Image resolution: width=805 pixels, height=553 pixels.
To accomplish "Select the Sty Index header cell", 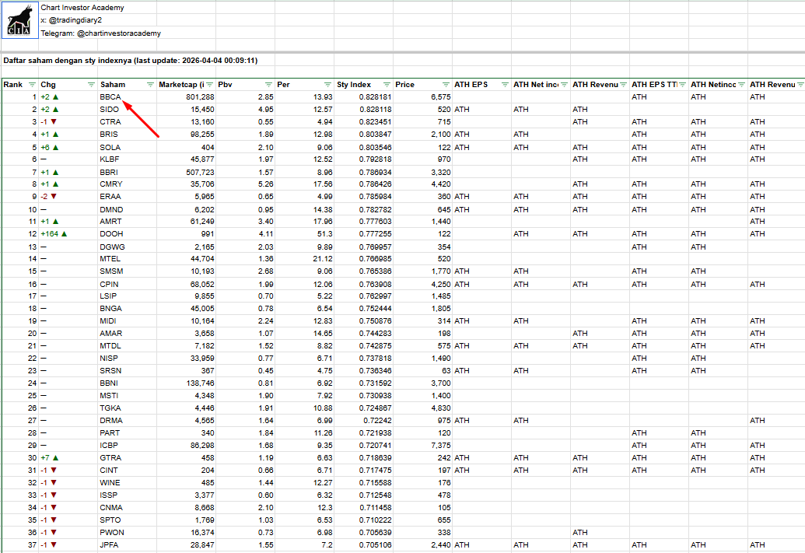I will point(364,85).
